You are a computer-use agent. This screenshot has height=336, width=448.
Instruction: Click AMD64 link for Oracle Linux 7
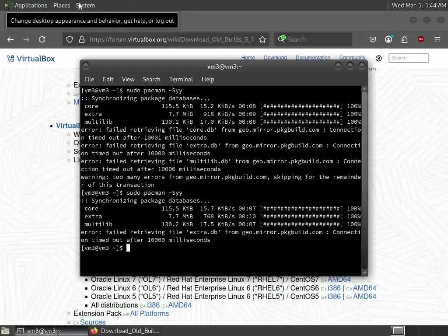339,280
